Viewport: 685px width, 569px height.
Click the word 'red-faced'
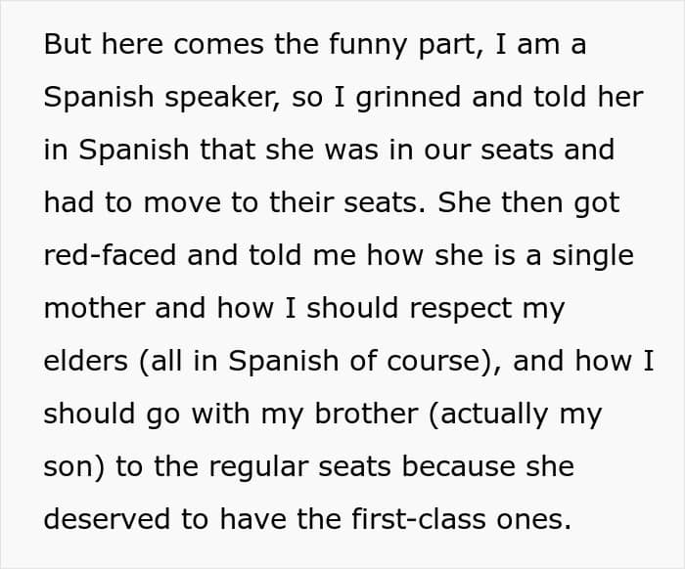point(108,255)
